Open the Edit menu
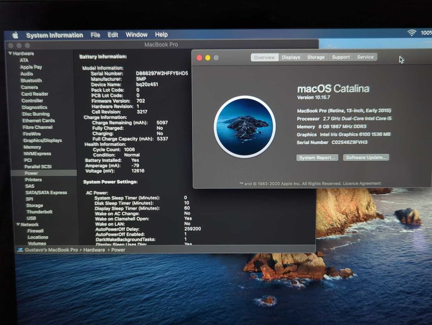The image size is (432, 325). (x=113, y=35)
